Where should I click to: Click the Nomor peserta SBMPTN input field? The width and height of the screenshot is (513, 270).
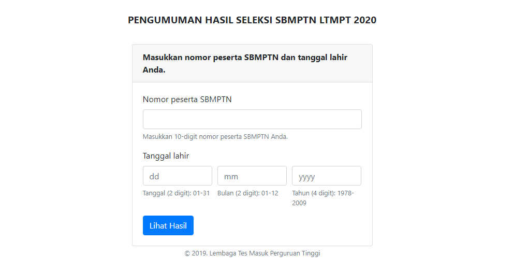252,119
